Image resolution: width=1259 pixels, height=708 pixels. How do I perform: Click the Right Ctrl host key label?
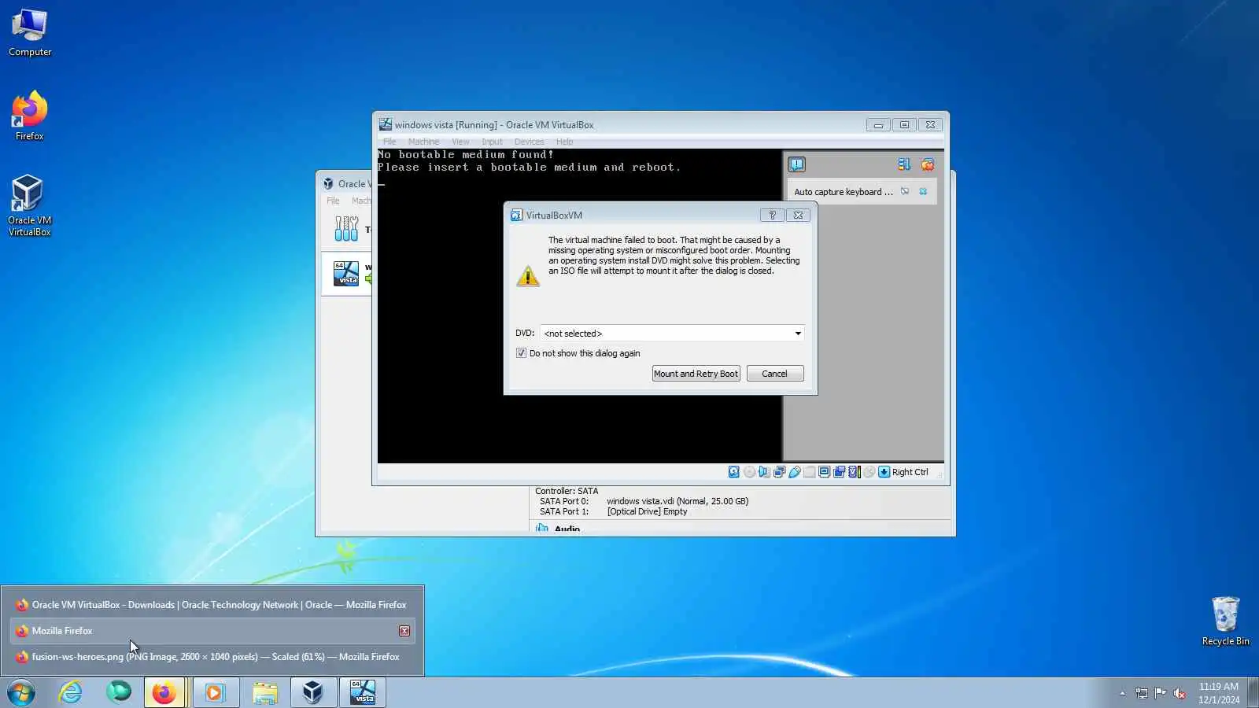click(x=910, y=472)
